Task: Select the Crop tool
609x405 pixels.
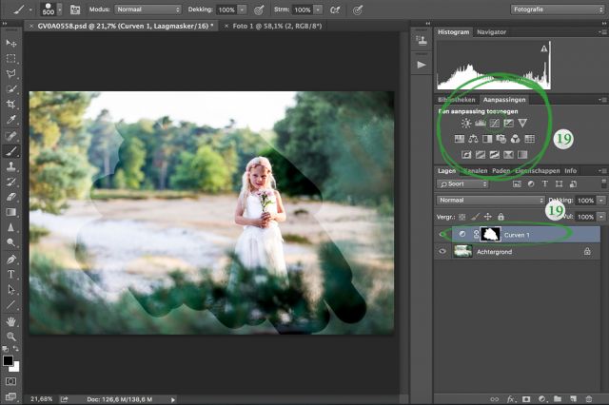Action: (x=10, y=104)
